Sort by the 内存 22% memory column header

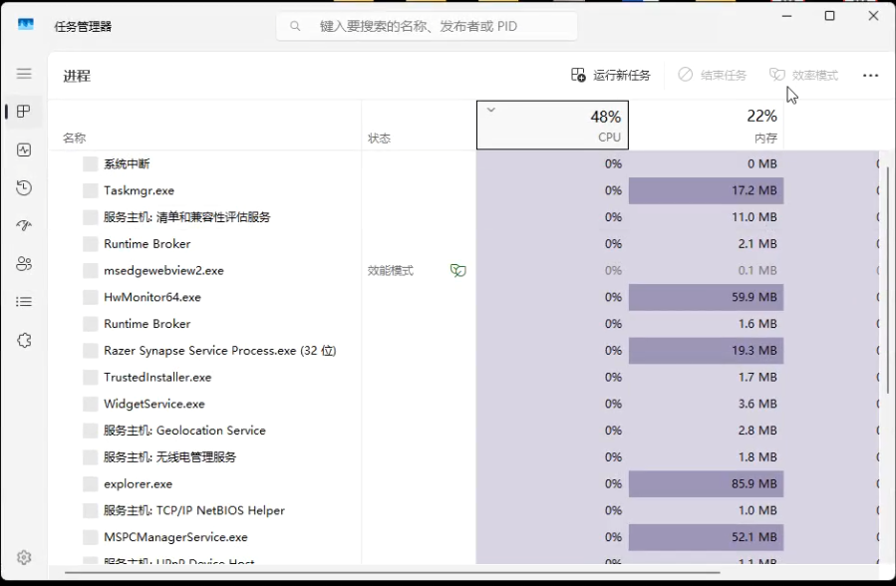706,126
